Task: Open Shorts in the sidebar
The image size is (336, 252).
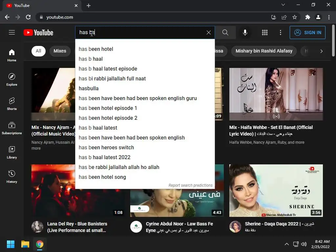Action: click(x=12, y=104)
